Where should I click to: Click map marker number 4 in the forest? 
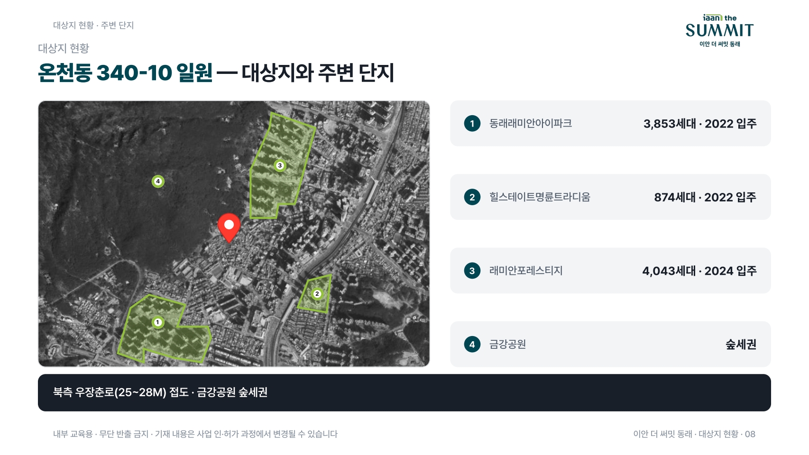click(x=158, y=181)
